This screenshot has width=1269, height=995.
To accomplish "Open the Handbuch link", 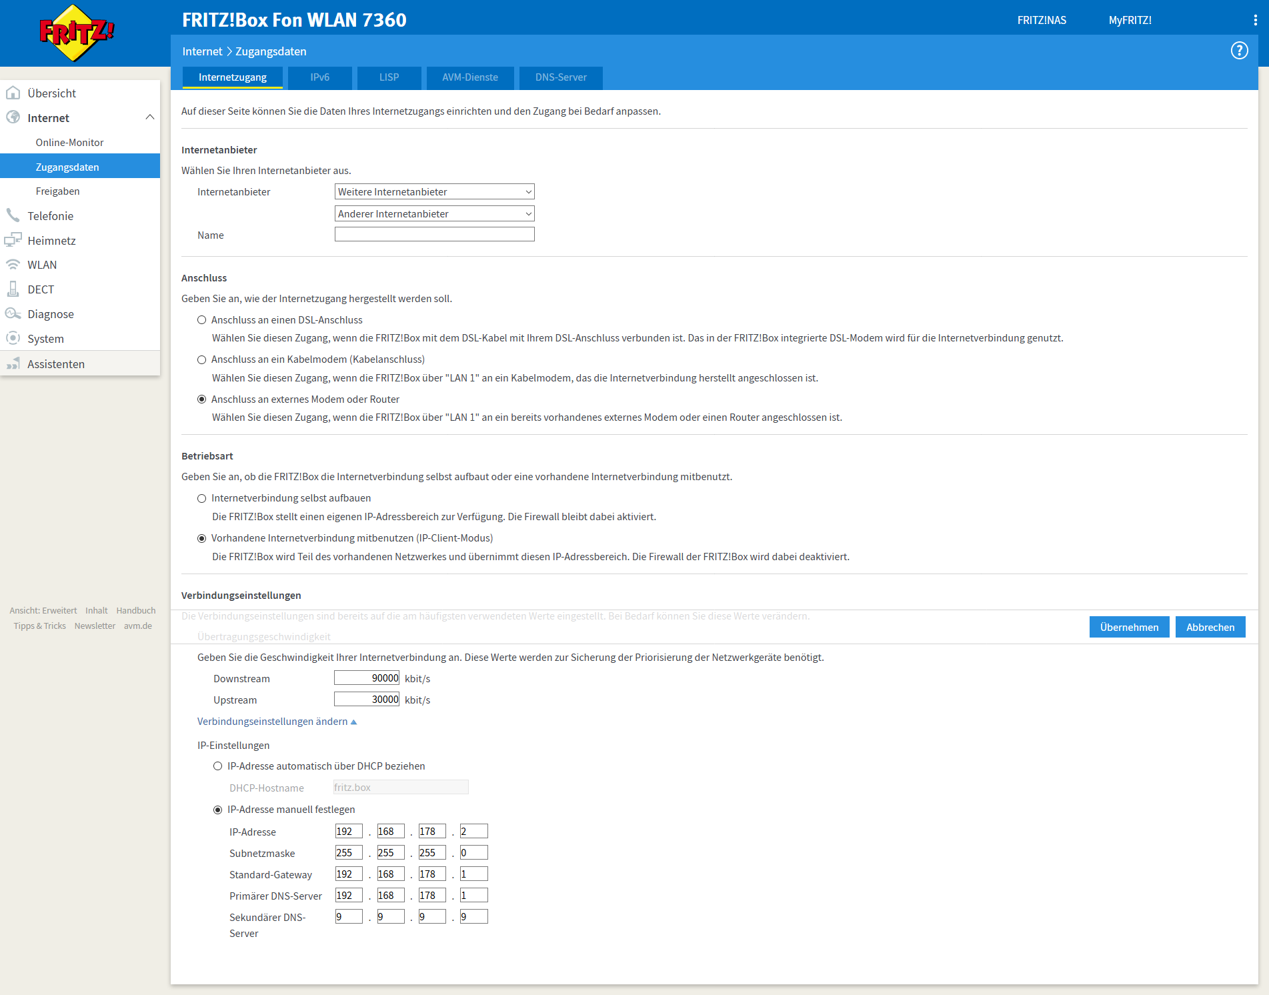I will [136, 610].
